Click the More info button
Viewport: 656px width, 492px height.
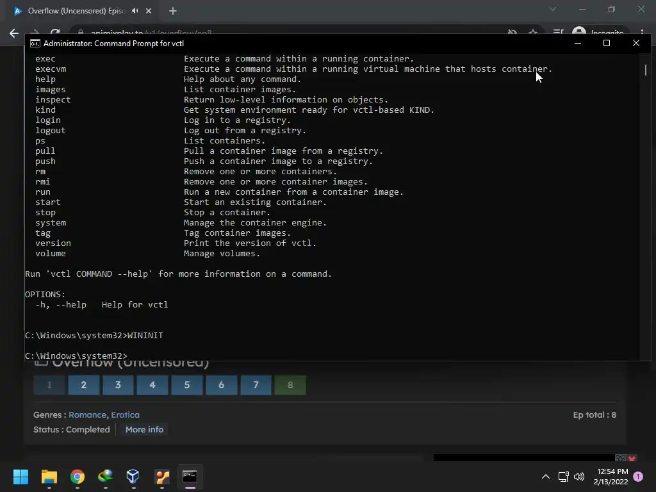[144, 430]
